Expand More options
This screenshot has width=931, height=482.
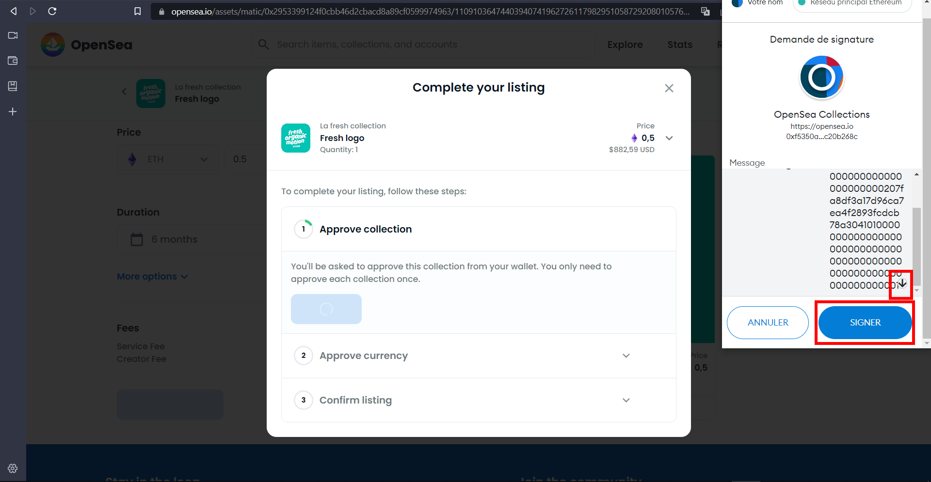point(152,277)
